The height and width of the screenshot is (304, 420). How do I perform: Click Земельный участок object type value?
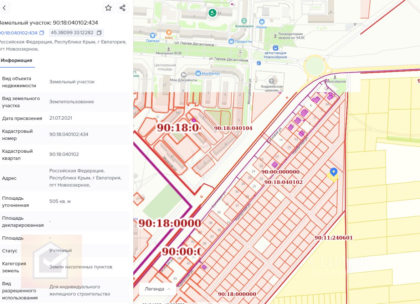click(72, 82)
